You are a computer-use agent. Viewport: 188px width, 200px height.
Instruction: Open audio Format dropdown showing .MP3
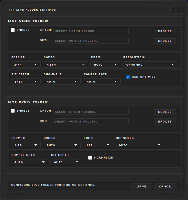tap(25, 145)
